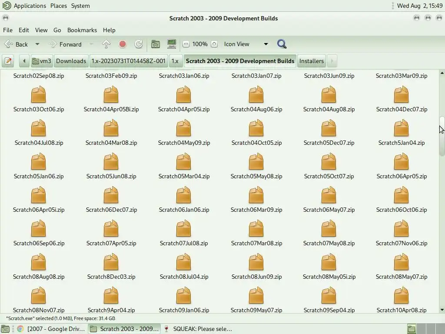The image size is (445, 334).
Task: Jump to 1.x-20230731T014458Z-001 path button
Action: (128, 61)
